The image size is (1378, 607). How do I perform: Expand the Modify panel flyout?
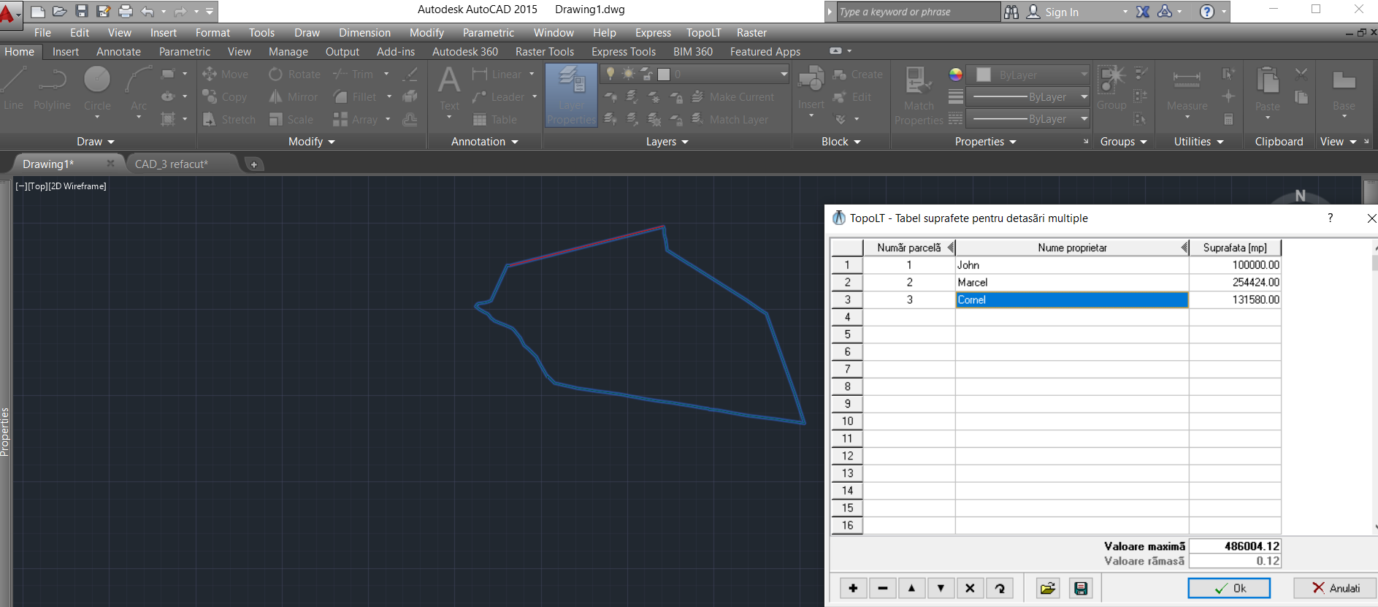click(x=312, y=142)
